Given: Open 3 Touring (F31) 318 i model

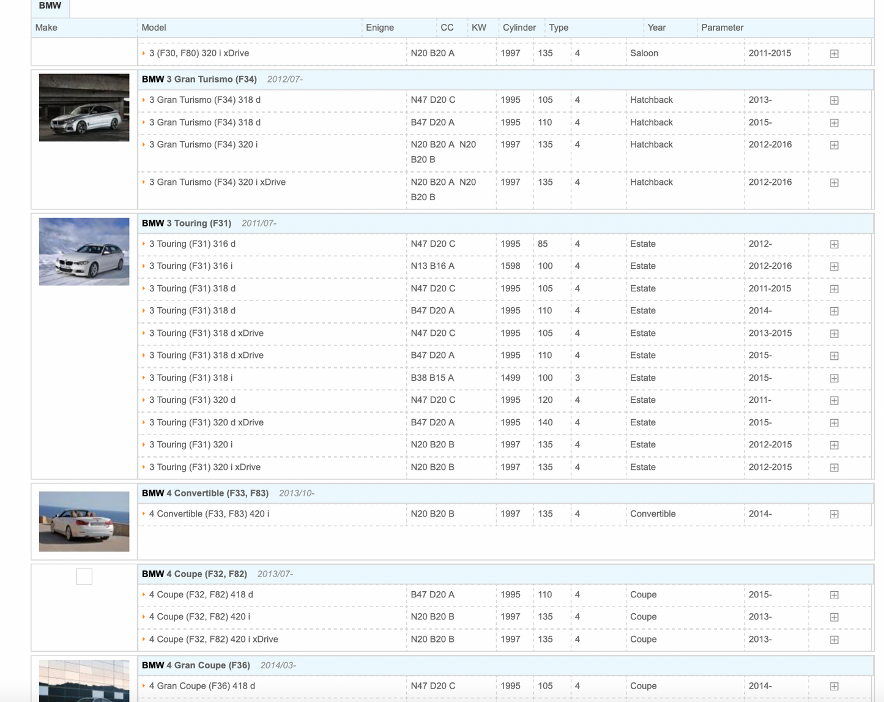Looking at the screenshot, I should pos(191,378).
